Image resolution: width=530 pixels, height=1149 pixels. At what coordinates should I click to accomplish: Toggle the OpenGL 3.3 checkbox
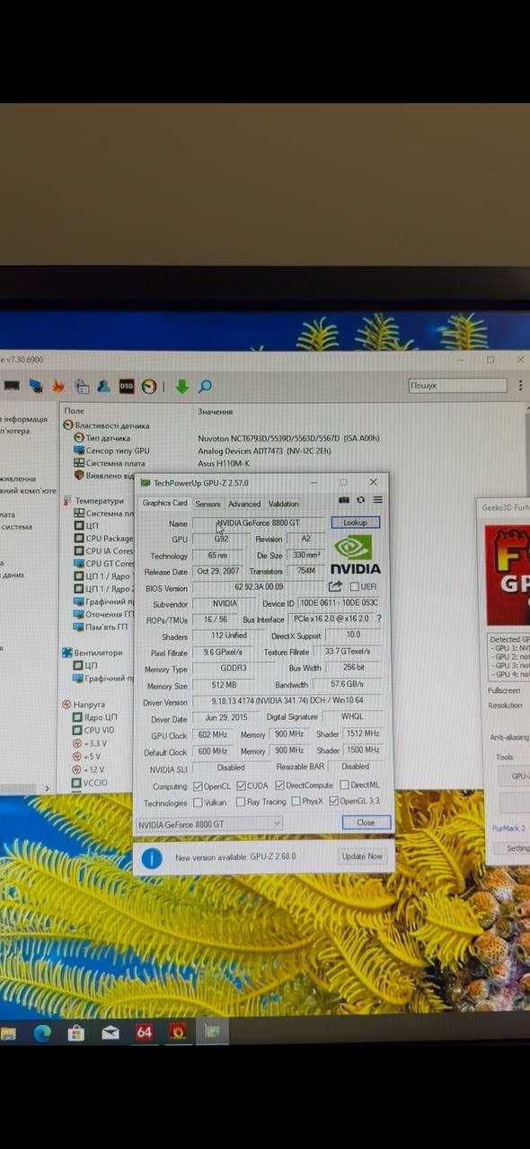(334, 802)
